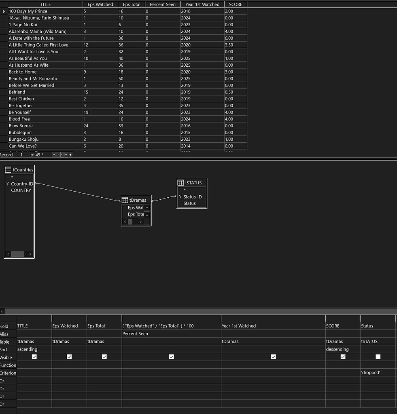The height and width of the screenshot is (414, 397).
Task: Click the 'dropped' criterion cell
Action: (x=378, y=373)
